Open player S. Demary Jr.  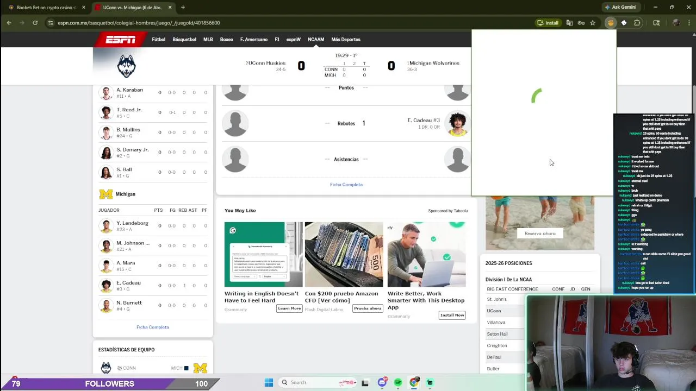132,149
